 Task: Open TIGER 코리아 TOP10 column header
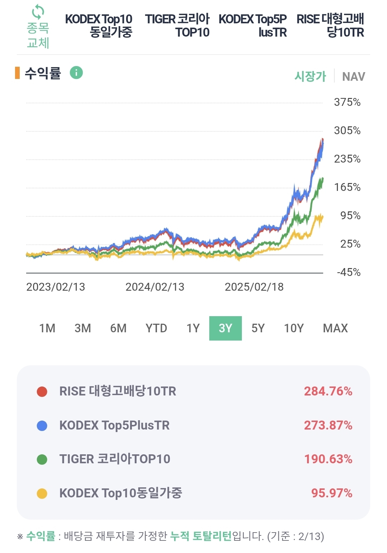point(177,25)
